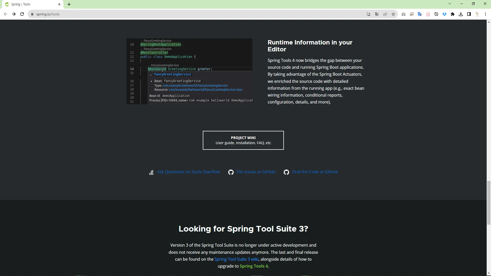The height and width of the screenshot is (276, 491).
Task: Open Chrome downloads icon
Action: click(461, 14)
